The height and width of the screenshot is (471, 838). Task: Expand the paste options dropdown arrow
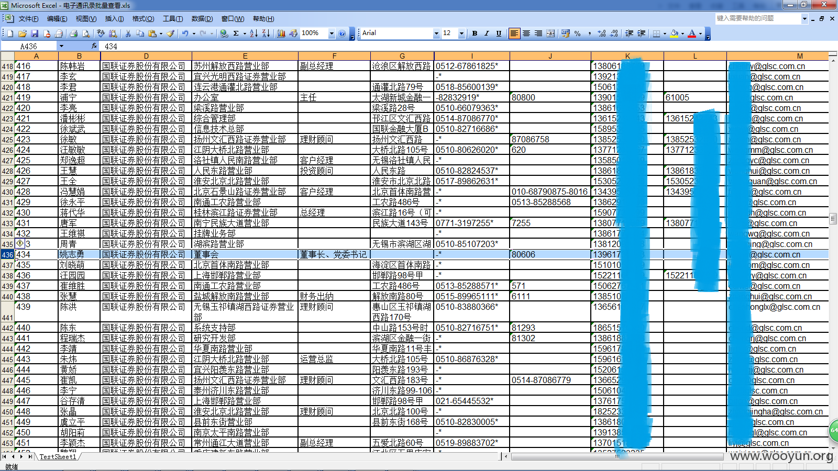point(161,33)
